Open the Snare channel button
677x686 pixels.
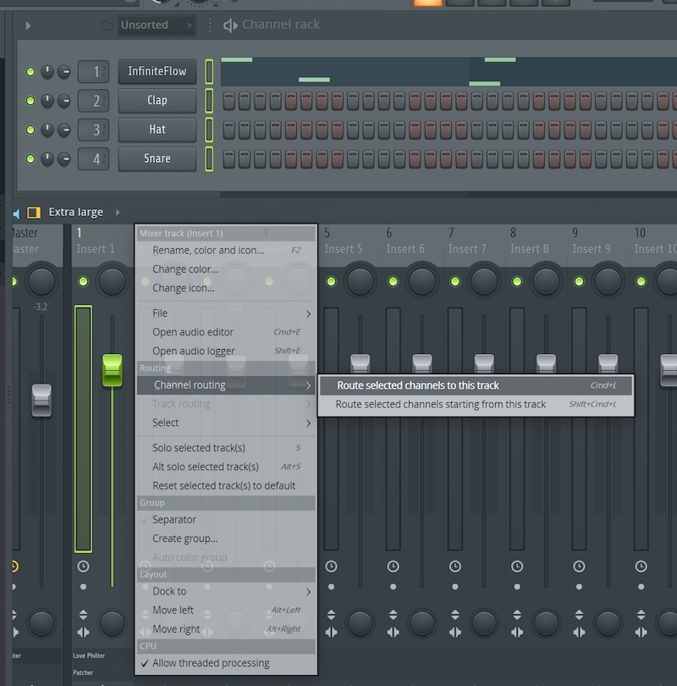[157, 158]
